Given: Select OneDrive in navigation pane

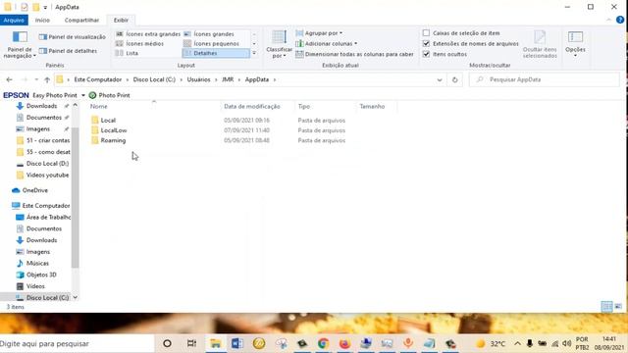Looking at the screenshot, I should [x=35, y=190].
